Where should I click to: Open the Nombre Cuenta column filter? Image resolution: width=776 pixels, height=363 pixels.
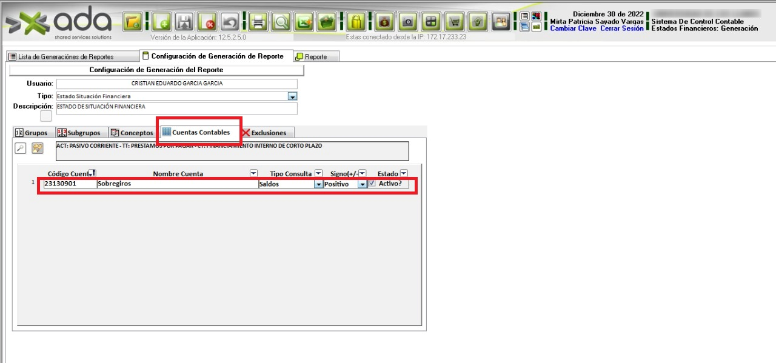point(253,173)
